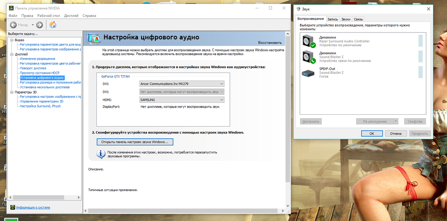Click Открыть панель настроек звука Windows button
447x221 pixels.
135,142
